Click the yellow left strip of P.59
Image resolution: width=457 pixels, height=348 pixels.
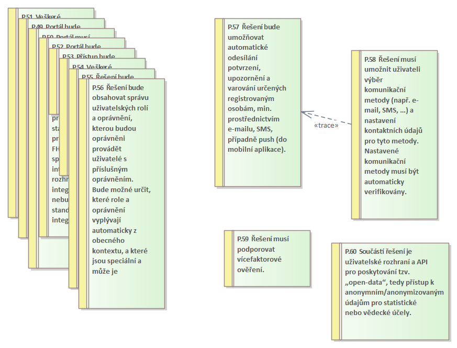pyautogui.click(x=228, y=259)
